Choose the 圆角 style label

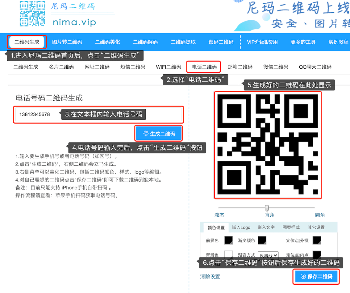click(320, 215)
